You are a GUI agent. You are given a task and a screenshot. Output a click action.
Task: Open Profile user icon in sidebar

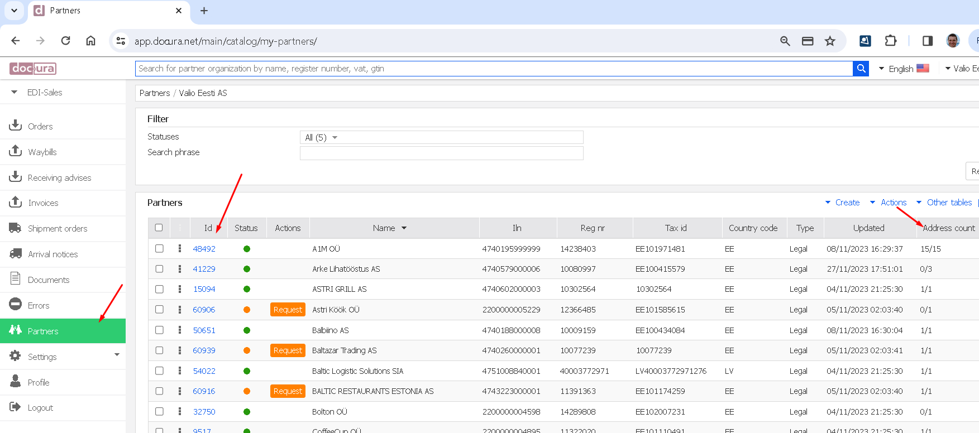[x=15, y=381]
